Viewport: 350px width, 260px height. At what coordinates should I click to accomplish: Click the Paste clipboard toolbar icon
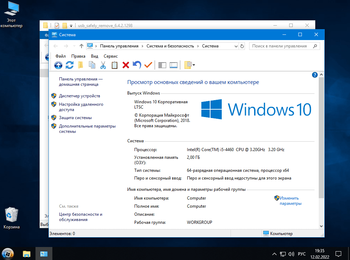pyautogui.click(x=115, y=65)
